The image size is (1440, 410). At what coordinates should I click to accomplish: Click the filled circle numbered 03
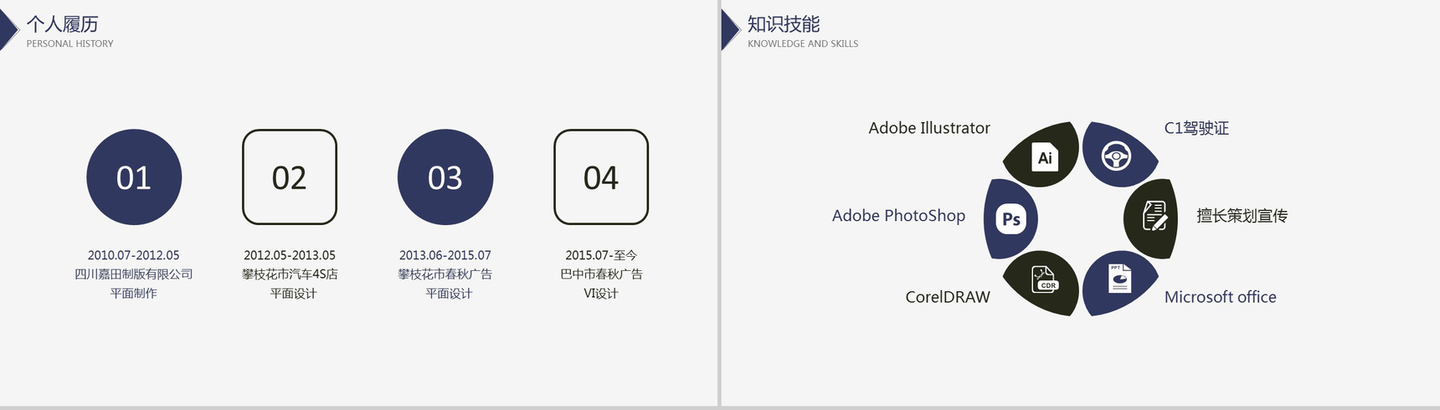(x=445, y=177)
